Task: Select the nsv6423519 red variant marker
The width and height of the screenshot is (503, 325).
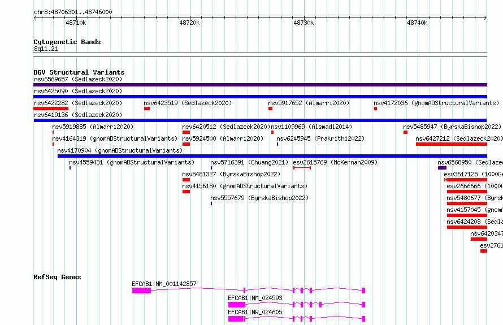Action: [x=147, y=109]
